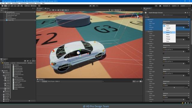Screen dimensions: 192x108
Task: Select Asphalt in Sub Type dropdown list
Action: (169, 28)
